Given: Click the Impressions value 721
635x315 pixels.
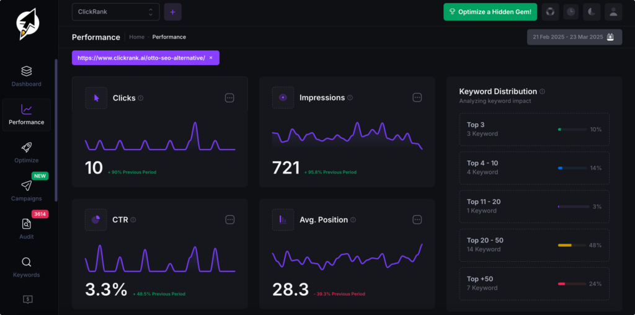Looking at the screenshot, I should (286, 167).
